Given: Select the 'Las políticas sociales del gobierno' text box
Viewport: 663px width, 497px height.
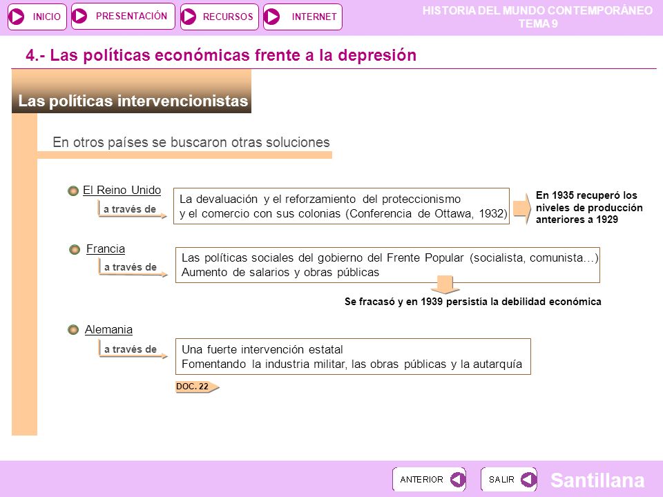Looking at the screenshot, I should coord(387,265).
